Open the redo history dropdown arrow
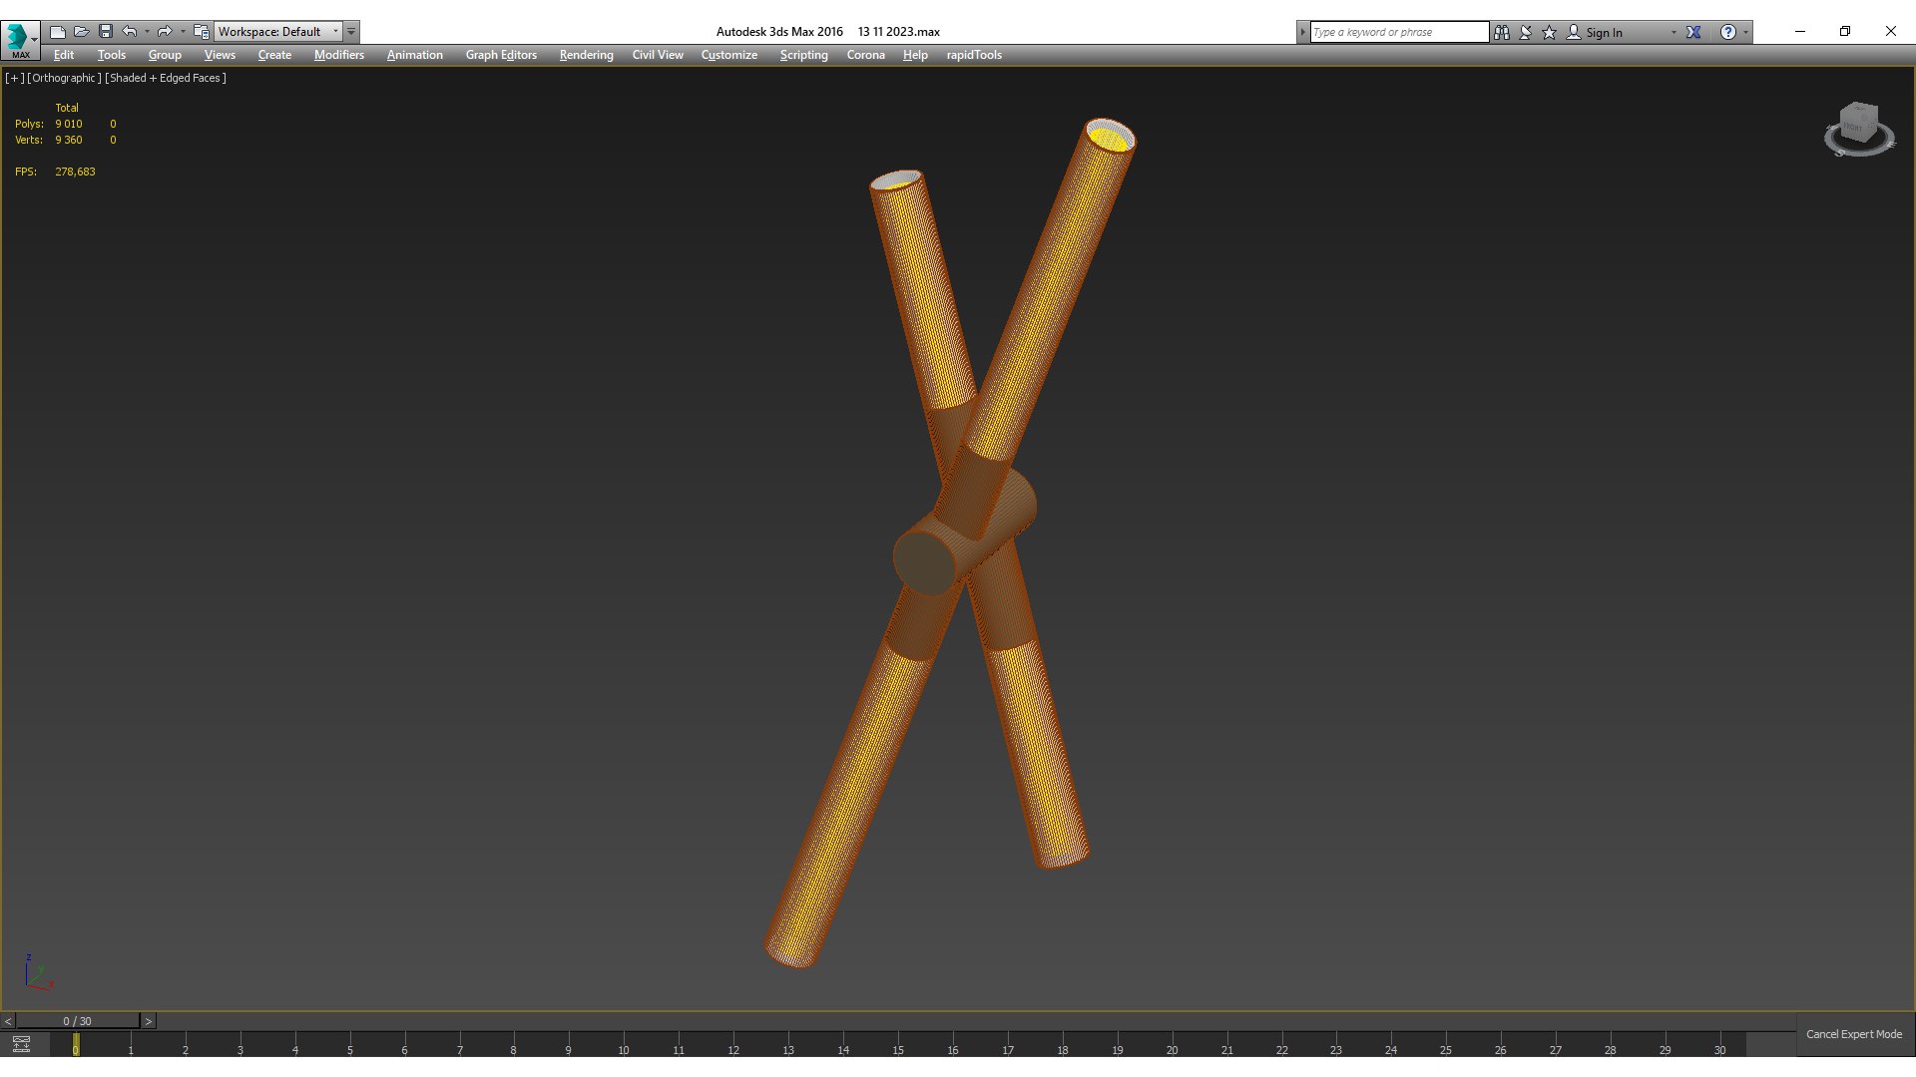This screenshot has width=1916, height=1077. (x=183, y=32)
